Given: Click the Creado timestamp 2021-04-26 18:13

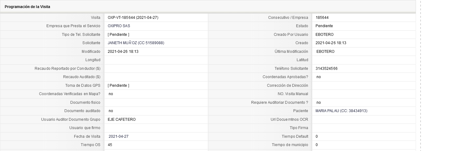Looking at the screenshot, I should point(331,43).
